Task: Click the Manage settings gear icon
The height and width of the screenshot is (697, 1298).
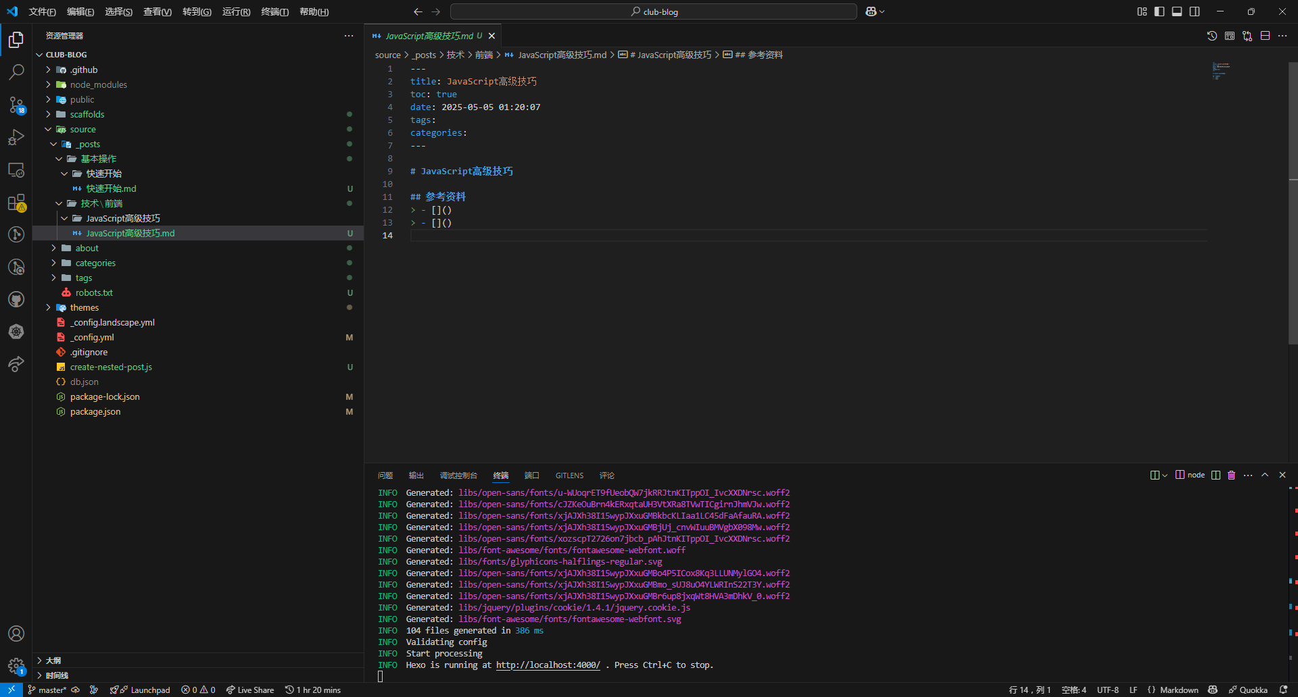Action: click(x=16, y=666)
